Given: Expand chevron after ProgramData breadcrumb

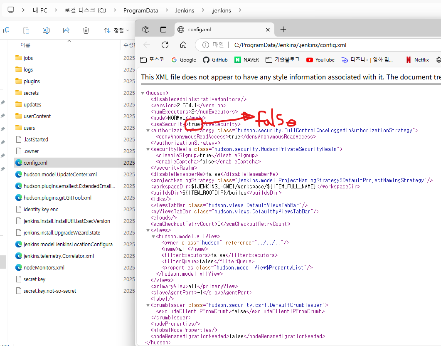Looking at the screenshot, I should pos(167,10).
